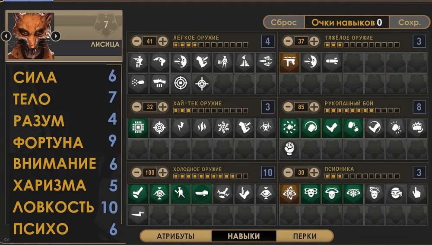Decrease Холодное оружие skill with minus
The image size is (432, 245).
coord(137,172)
